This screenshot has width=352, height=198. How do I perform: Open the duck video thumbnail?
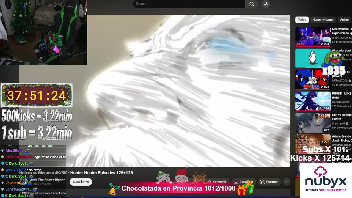313,58
